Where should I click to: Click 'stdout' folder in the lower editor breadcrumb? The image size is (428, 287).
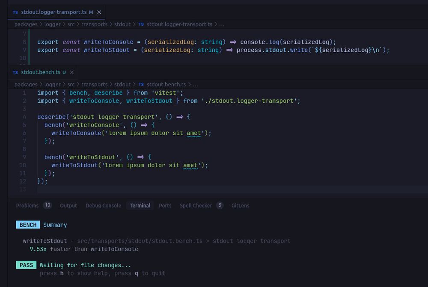pos(122,84)
